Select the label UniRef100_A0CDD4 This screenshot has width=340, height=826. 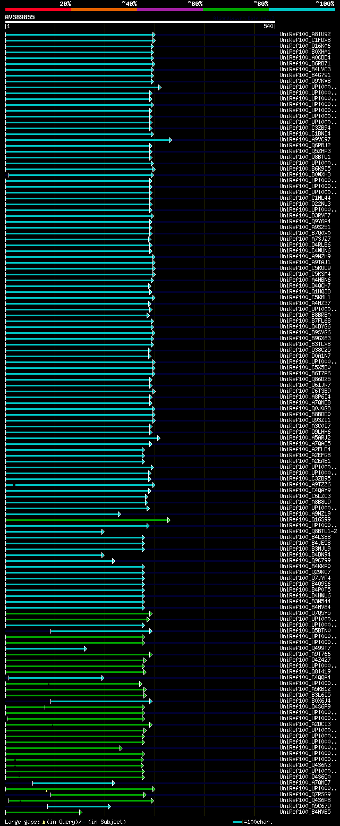[x=305, y=57]
